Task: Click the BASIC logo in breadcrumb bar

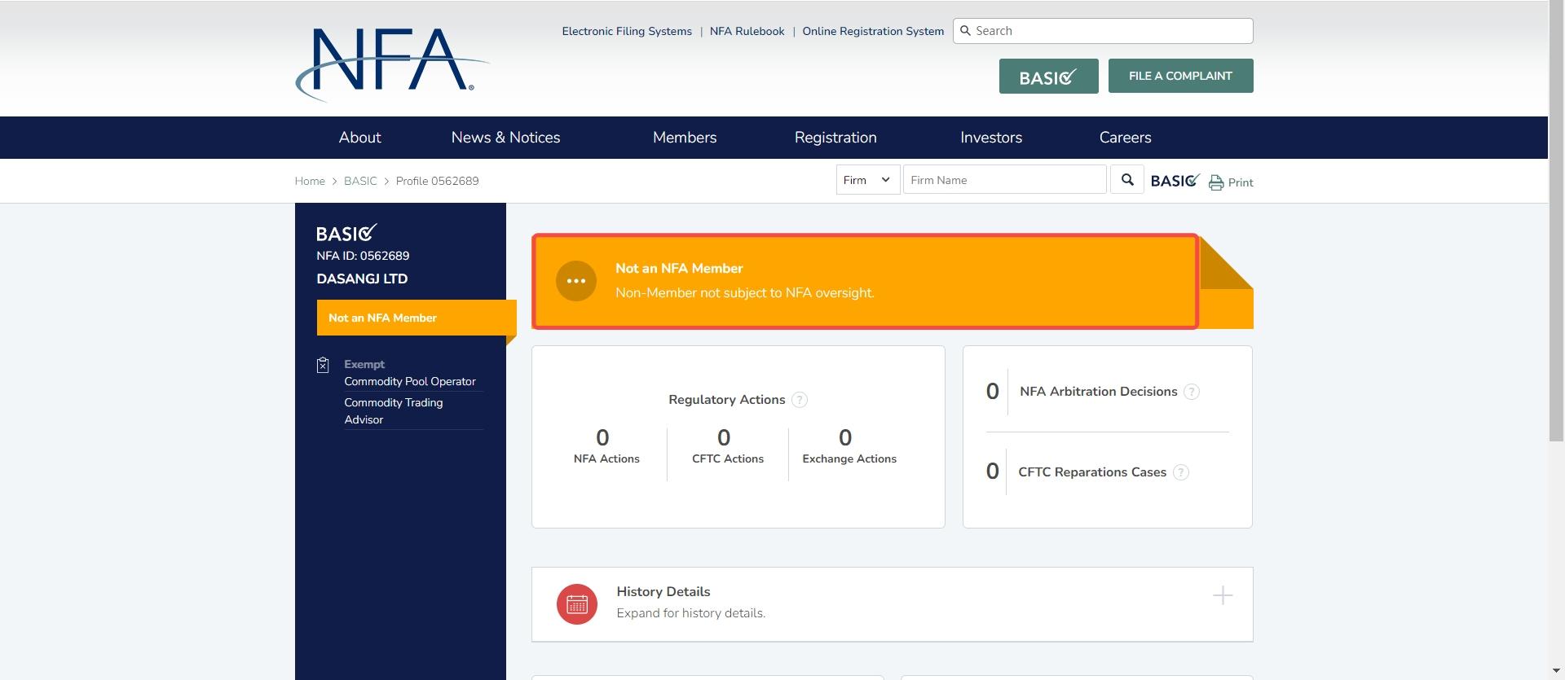Action: coord(1175,181)
